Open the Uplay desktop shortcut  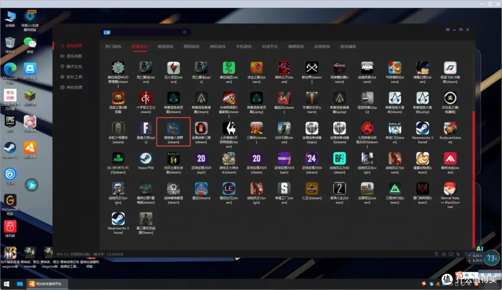(x=10, y=176)
